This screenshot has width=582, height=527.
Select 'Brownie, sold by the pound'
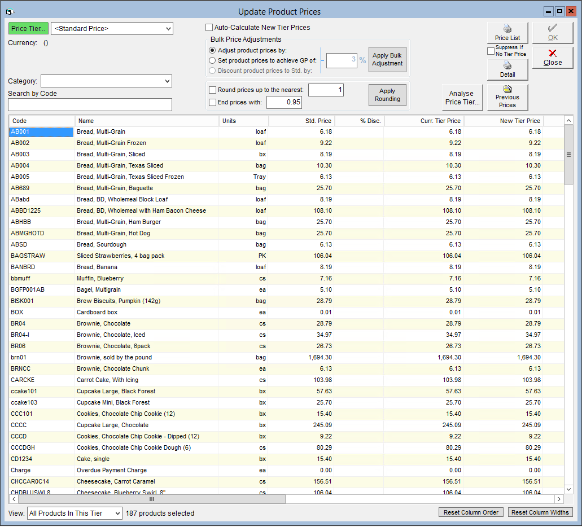click(x=286, y=357)
